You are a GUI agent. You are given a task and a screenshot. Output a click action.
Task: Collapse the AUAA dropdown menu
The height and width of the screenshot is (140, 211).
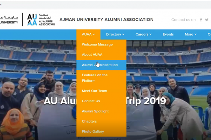point(88,34)
